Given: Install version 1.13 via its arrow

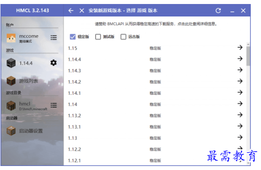Looking at the screenshot, I should 240,138.
